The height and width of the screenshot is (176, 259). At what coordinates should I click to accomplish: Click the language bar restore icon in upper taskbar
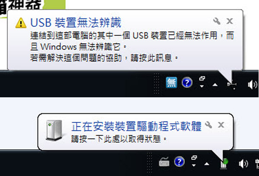[x=202, y=78]
